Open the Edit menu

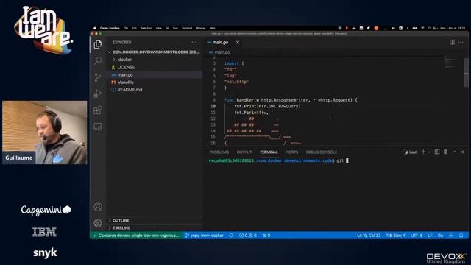[x=134, y=28]
